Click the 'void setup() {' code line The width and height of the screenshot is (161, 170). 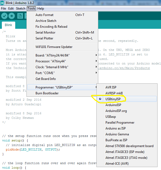pos(15,140)
